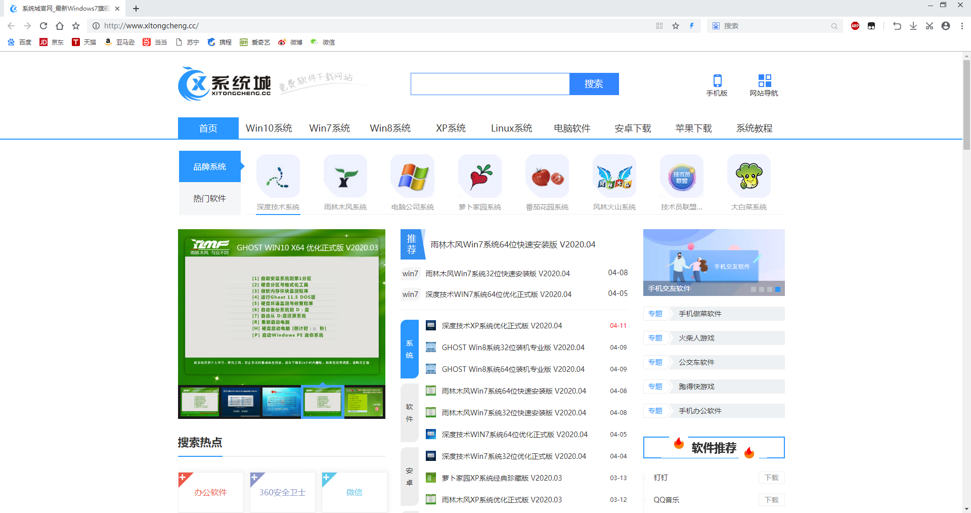This screenshot has height=513, width=971.
Task: Click the lightning speed-mode icon
Action: 692,26
